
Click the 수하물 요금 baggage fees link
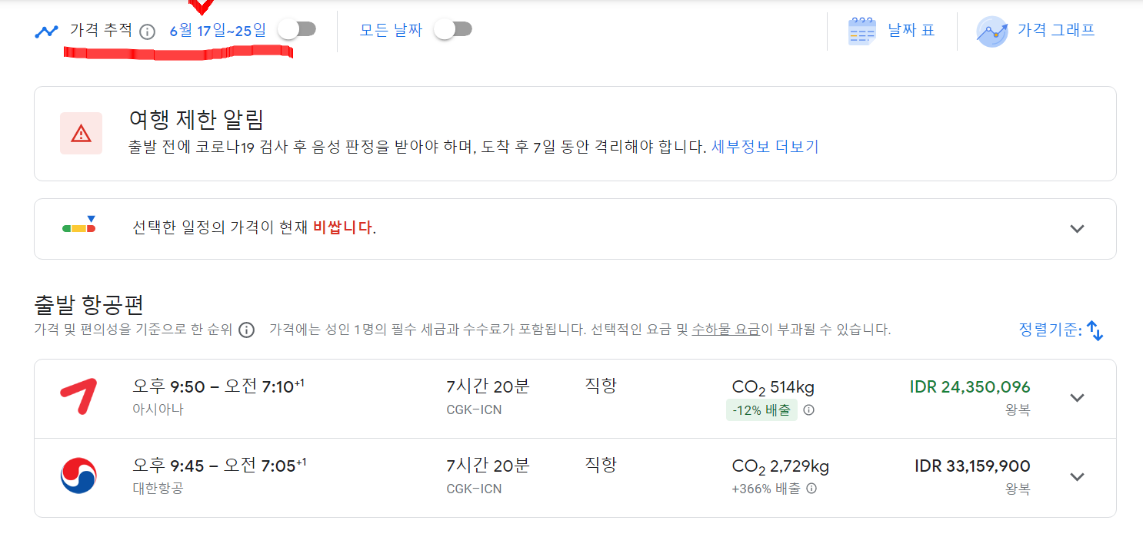tap(725, 330)
